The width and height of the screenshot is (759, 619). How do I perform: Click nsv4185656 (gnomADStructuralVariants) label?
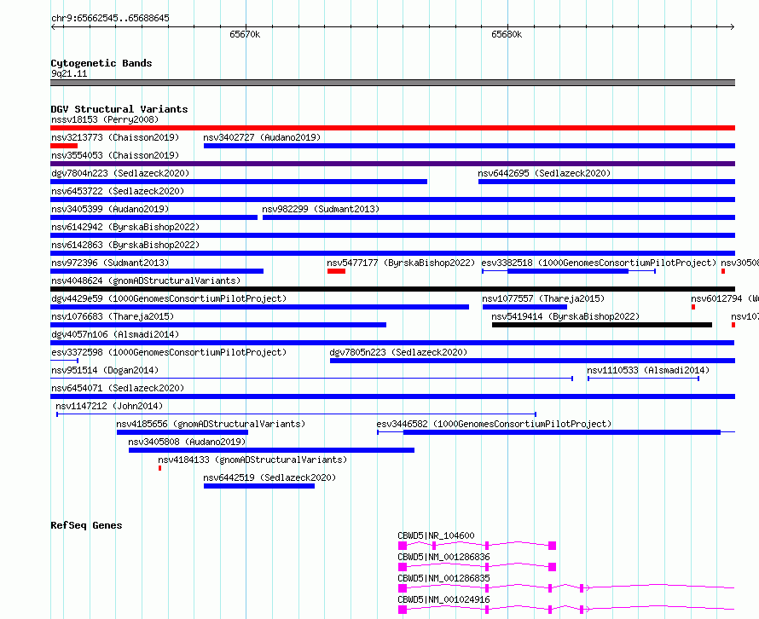tap(211, 424)
